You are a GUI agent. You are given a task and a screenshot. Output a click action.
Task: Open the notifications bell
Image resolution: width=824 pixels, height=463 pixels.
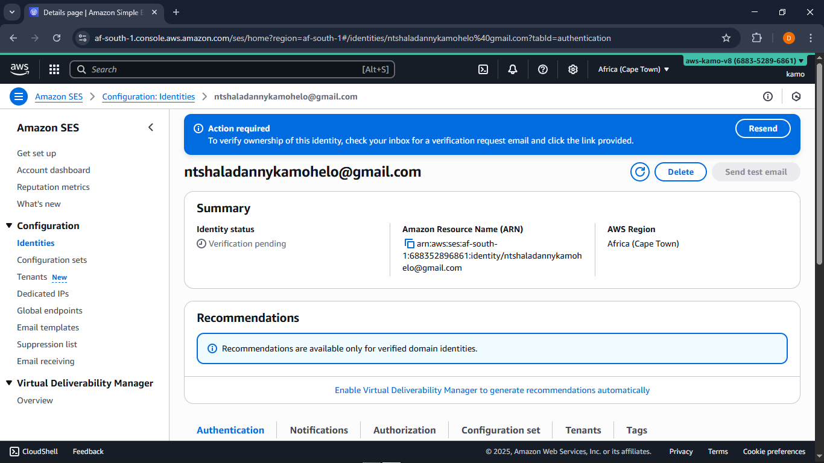tap(513, 69)
